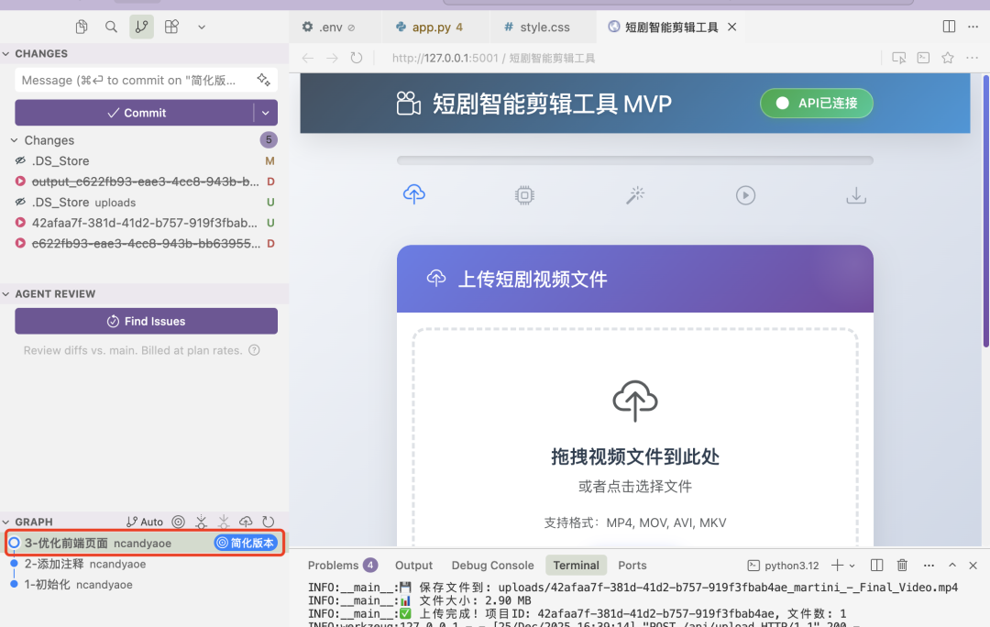Open the Commit button dropdown arrow
The width and height of the screenshot is (990, 627).
coord(266,113)
